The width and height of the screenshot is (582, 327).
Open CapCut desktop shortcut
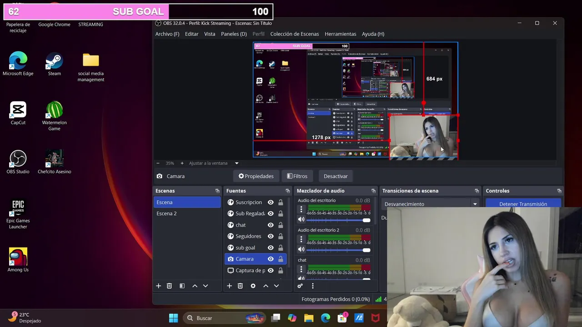[x=18, y=113]
